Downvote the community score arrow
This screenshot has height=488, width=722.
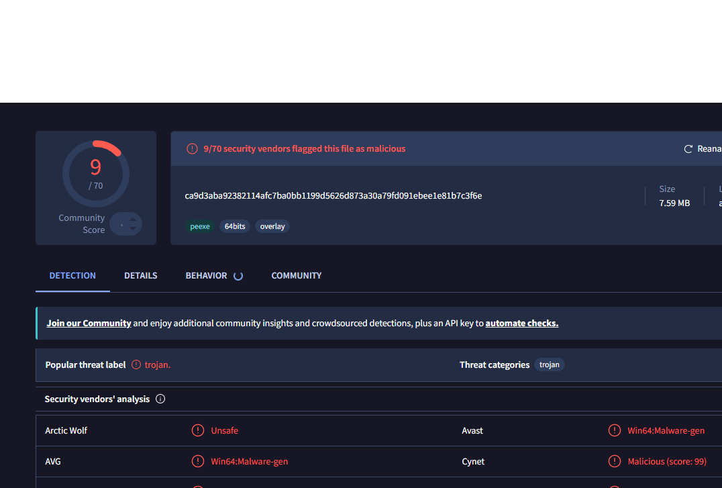coord(133,229)
